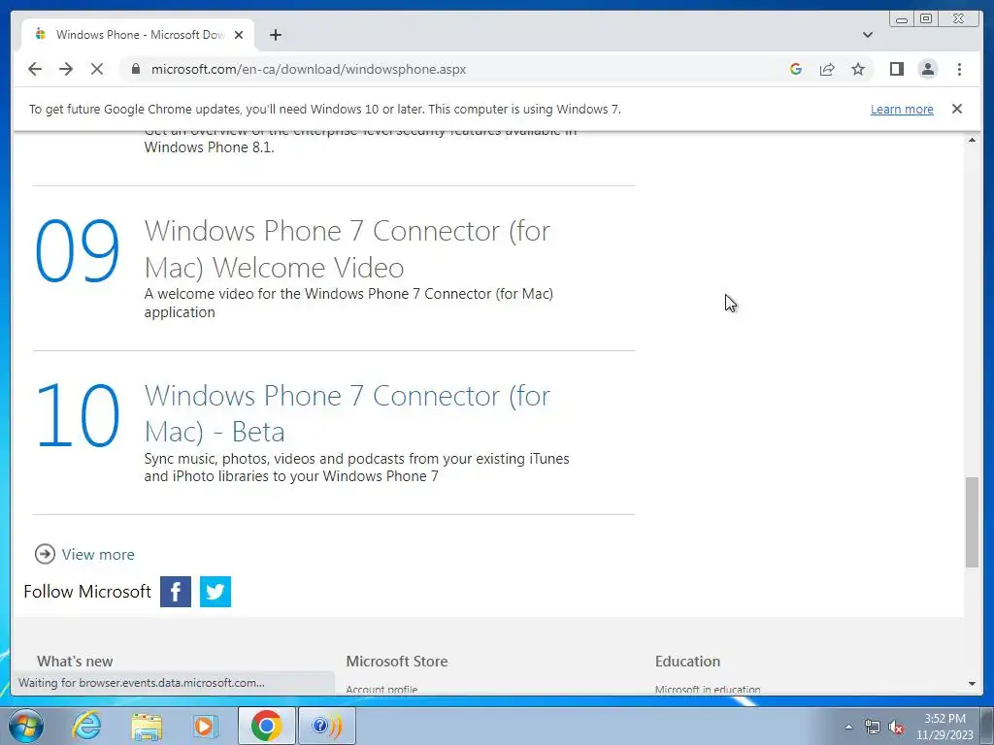994x745 pixels.
Task: Click the View more arrow icon
Action: (x=45, y=554)
